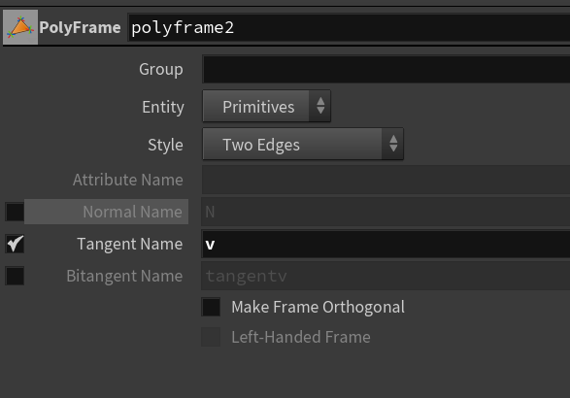Uncheck the Tangent Name checkbox
Viewport: 570px width, 398px height.
(15, 244)
